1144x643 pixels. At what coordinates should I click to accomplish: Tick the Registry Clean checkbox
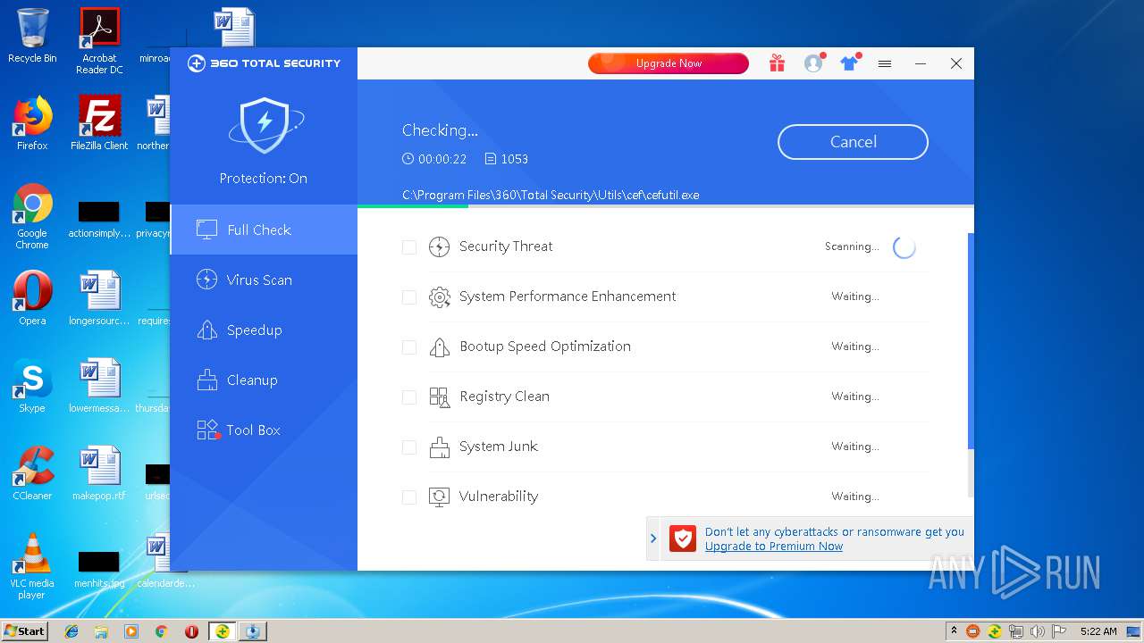click(x=409, y=397)
